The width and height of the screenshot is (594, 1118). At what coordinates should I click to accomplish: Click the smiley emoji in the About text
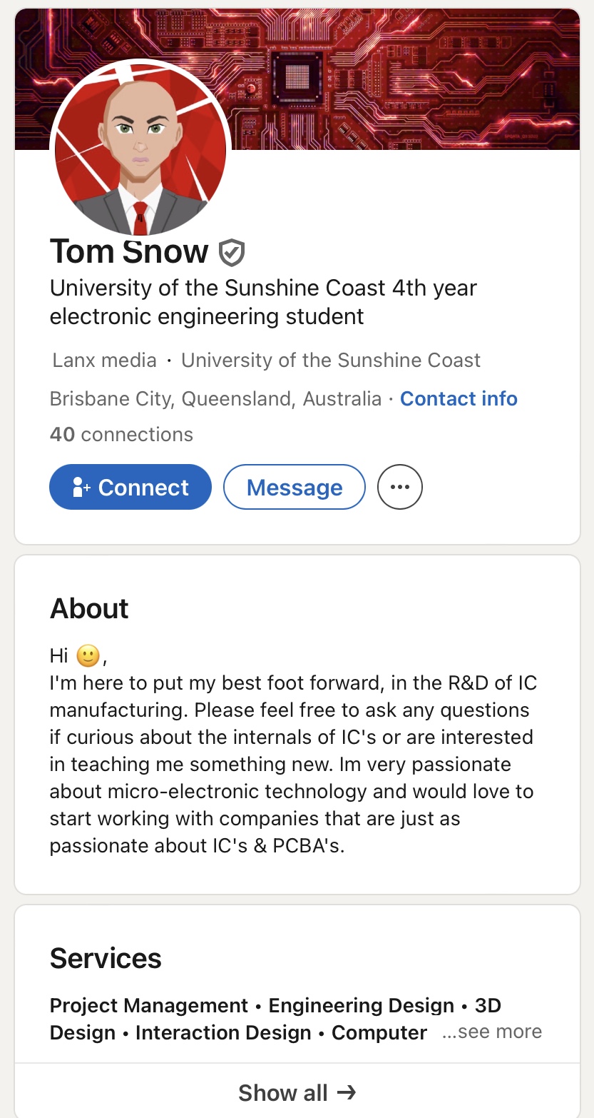coord(88,655)
